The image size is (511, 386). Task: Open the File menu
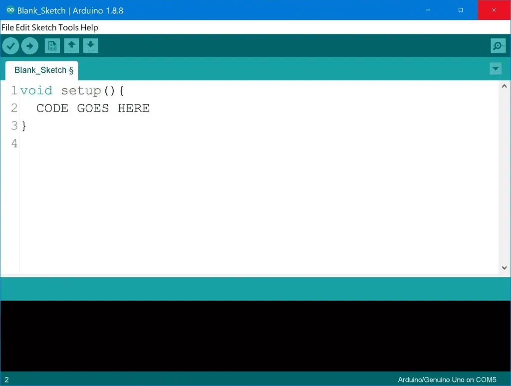[8, 27]
